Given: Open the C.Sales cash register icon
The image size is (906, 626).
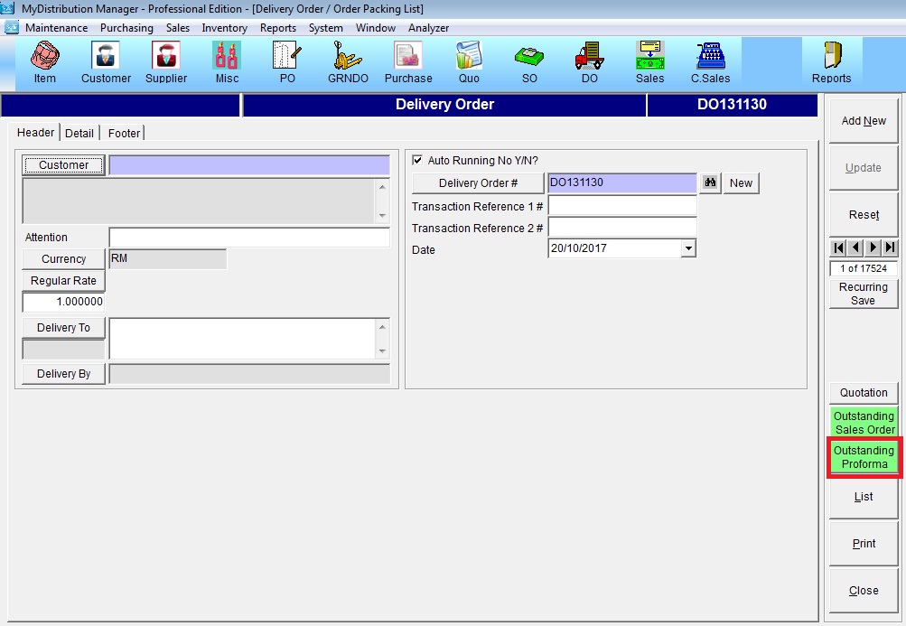Looking at the screenshot, I should 710,61.
